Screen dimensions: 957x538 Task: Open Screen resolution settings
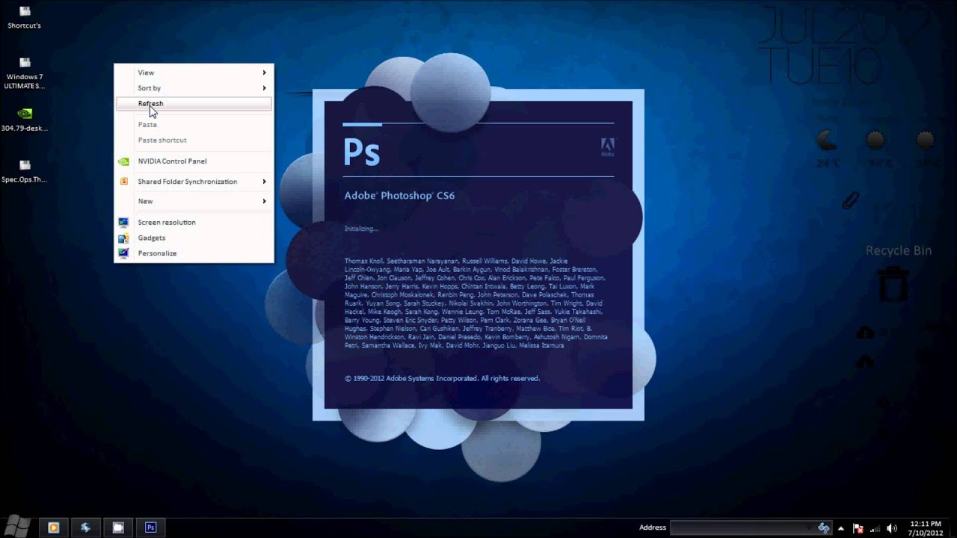[194, 223]
